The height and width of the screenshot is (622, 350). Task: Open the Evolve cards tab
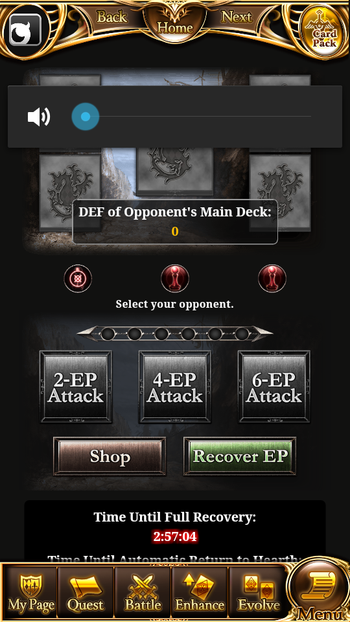click(x=258, y=593)
